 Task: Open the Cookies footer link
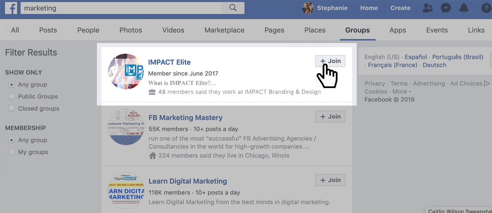click(x=375, y=92)
